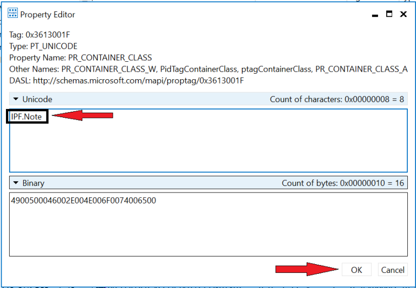416x288 pixels.
Task: Click inside the Binary hex field
Action: pyautogui.click(x=208, y=224)
